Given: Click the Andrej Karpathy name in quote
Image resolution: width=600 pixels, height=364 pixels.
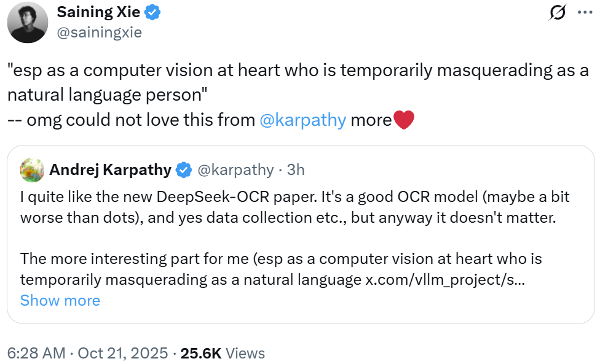Looking at the screenshot, I should [x=110, y=170].
